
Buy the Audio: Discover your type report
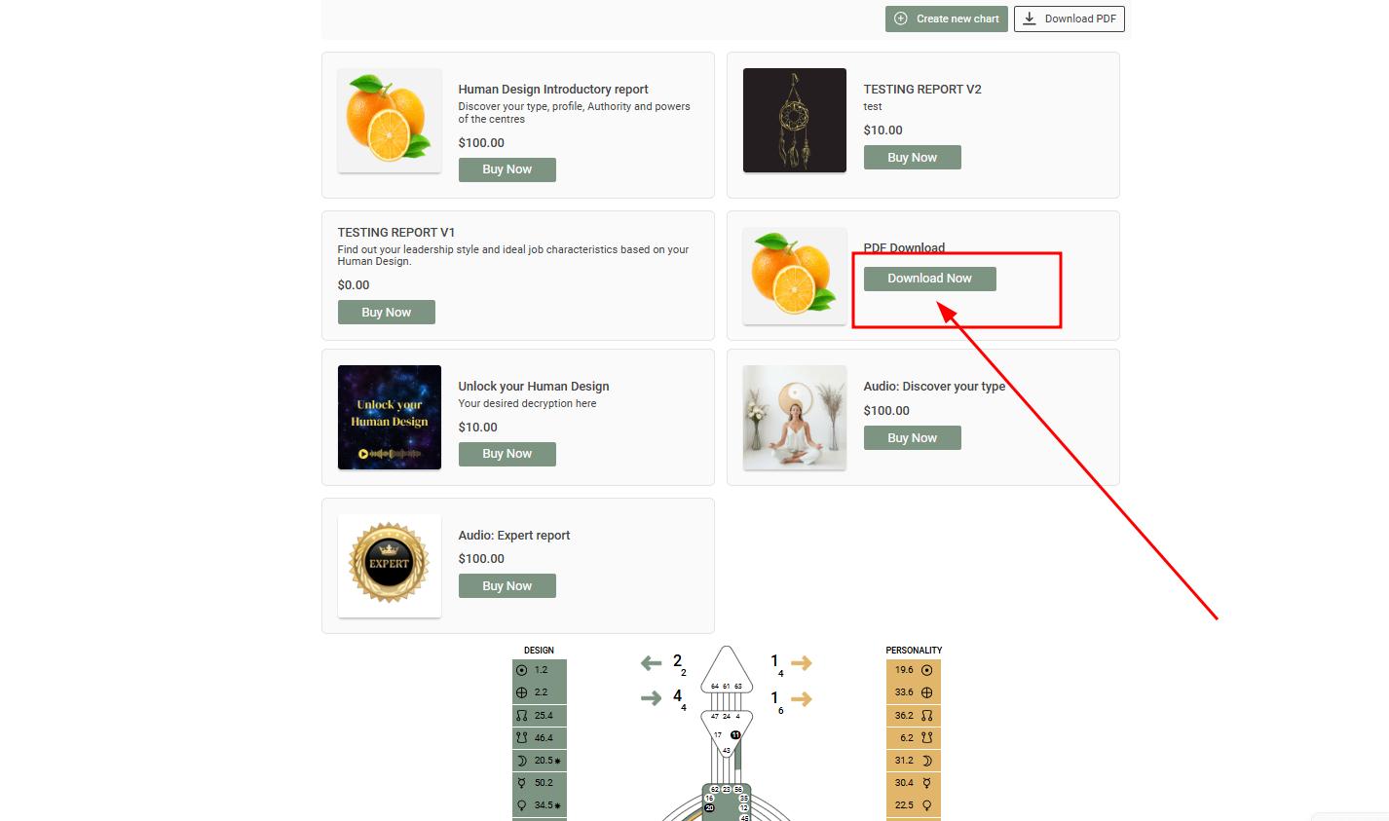pyautogui.click(x=913, y=438)
